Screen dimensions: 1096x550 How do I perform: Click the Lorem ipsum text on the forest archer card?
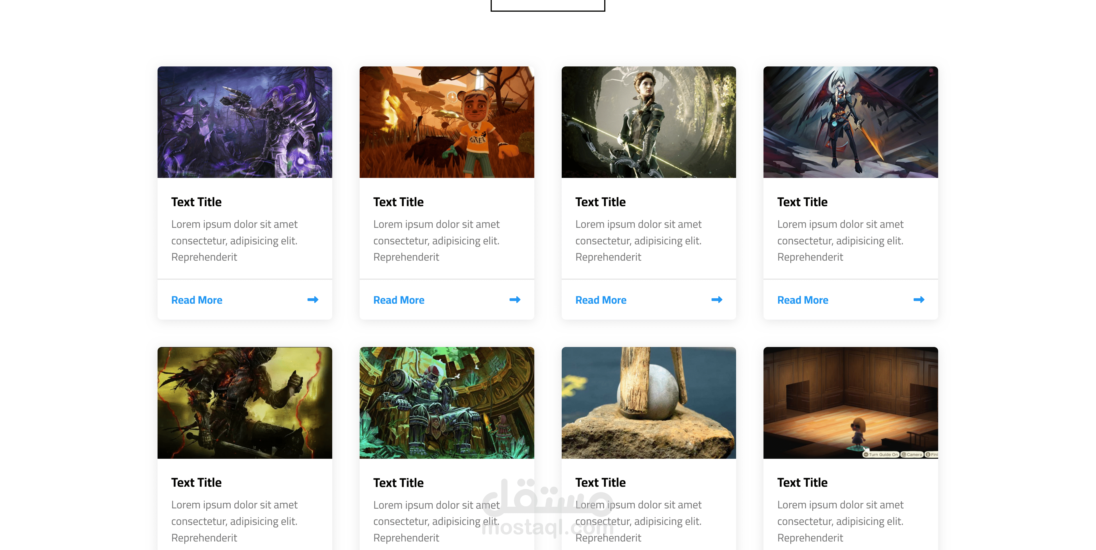pyautogui.click(x=639, y=241)
